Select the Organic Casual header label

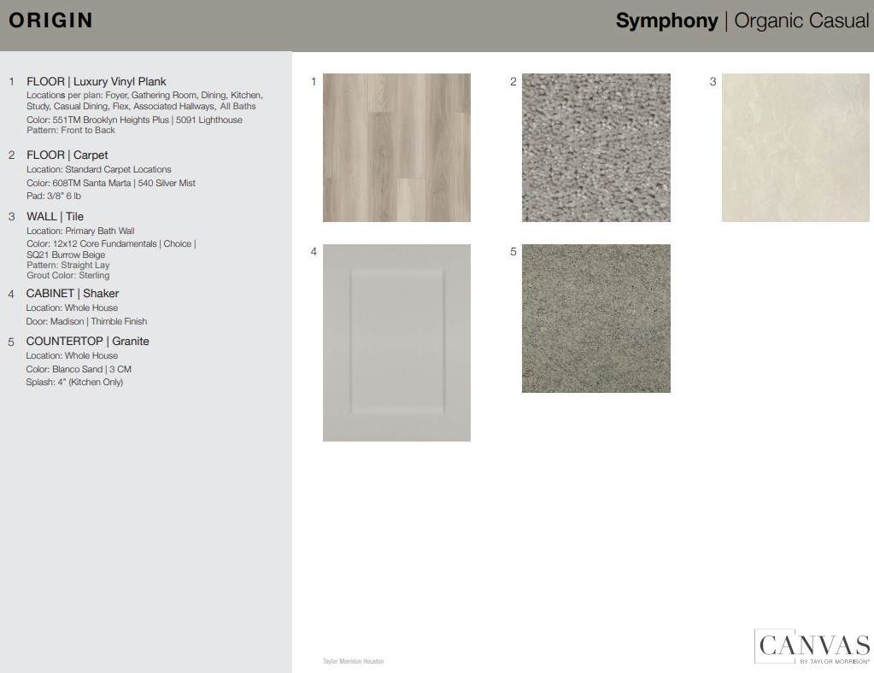tap(801, 21)
